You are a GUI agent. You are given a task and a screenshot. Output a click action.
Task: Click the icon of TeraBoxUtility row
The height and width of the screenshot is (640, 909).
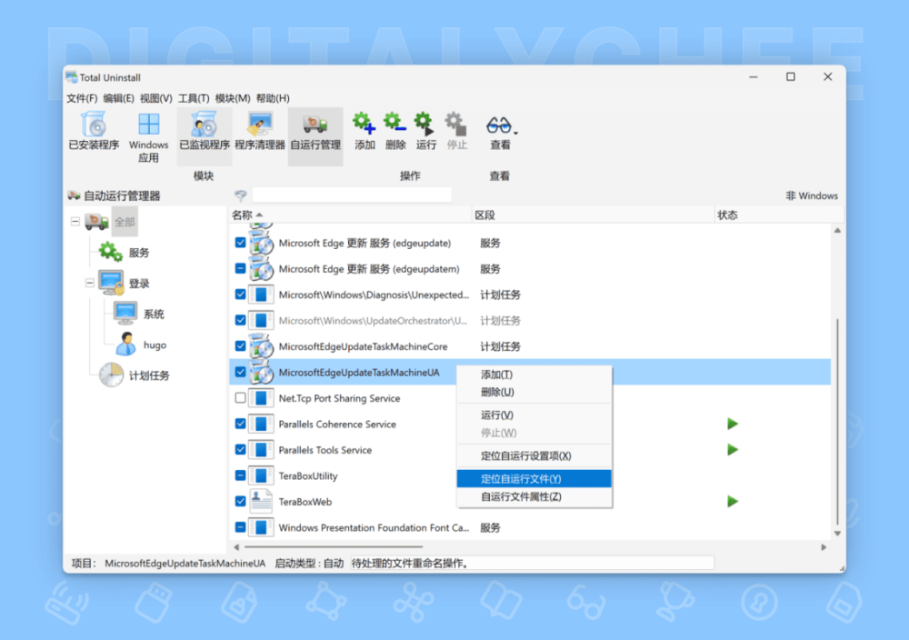point(262,476)
